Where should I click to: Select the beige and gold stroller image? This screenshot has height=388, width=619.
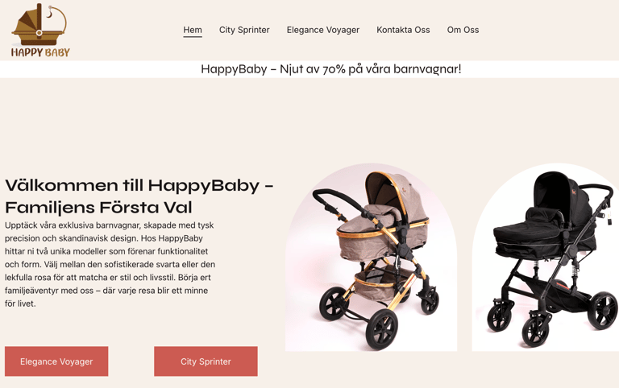(x=371, y=257)
